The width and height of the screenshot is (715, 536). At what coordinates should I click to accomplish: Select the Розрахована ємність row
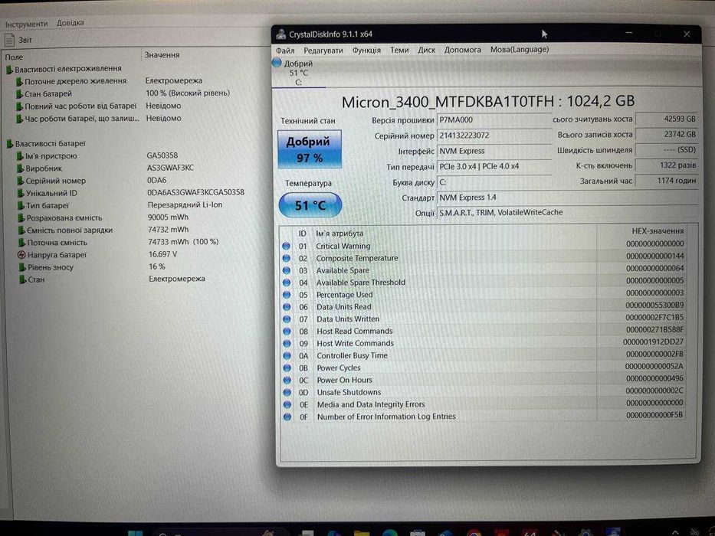(103, 217)
